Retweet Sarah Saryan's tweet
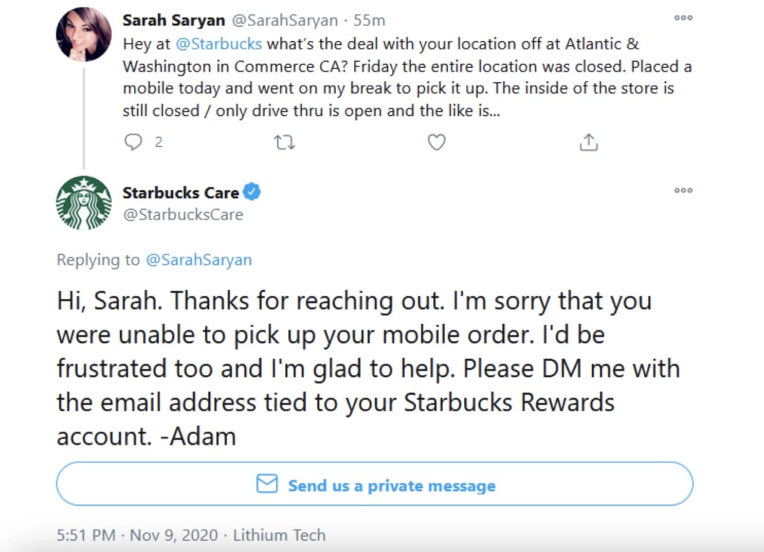 tap(284, 142)
